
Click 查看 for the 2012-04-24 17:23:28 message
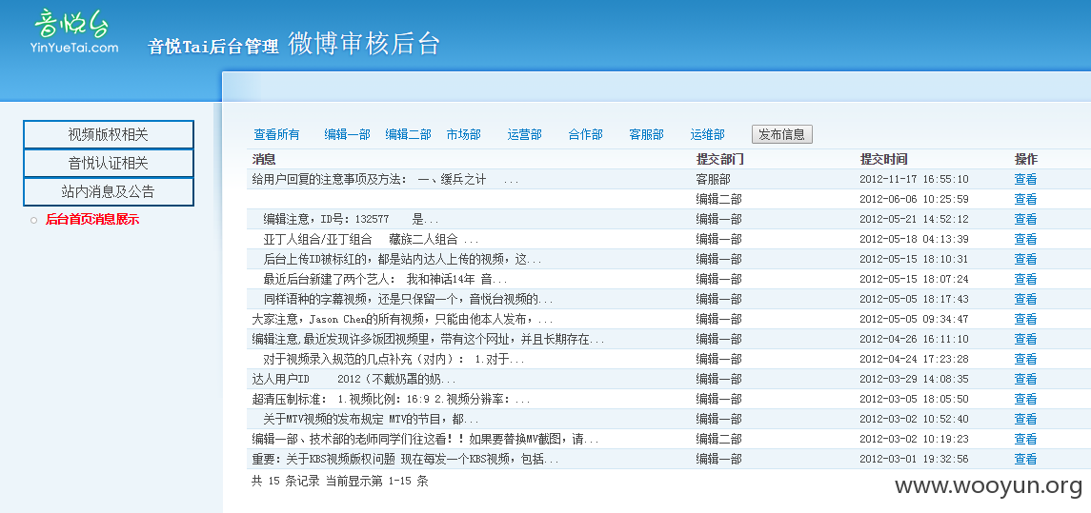[1025, 360]
